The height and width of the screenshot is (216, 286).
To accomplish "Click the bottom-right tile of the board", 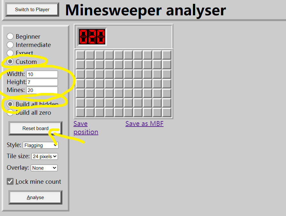I will pyautogui.click(x=167, y=113).
